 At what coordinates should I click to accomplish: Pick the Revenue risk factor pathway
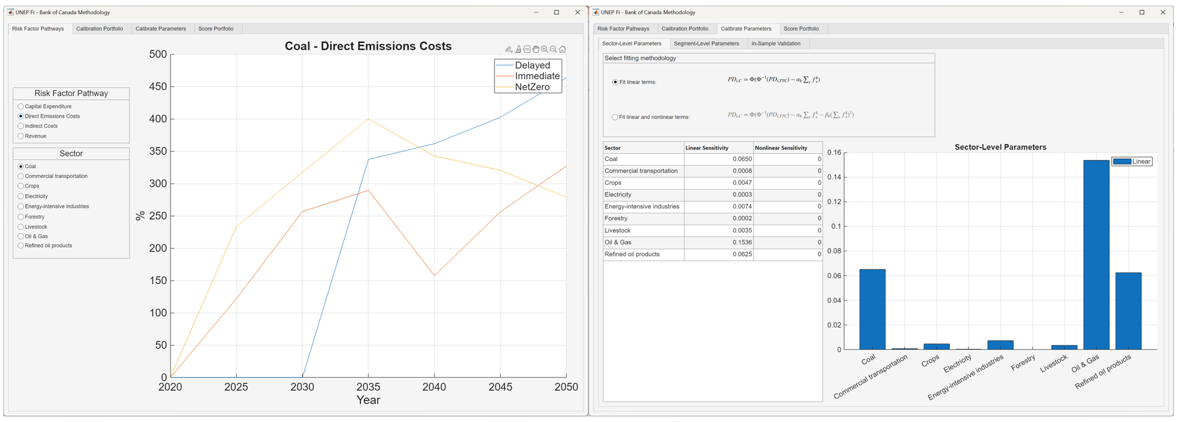coord(21,136)
